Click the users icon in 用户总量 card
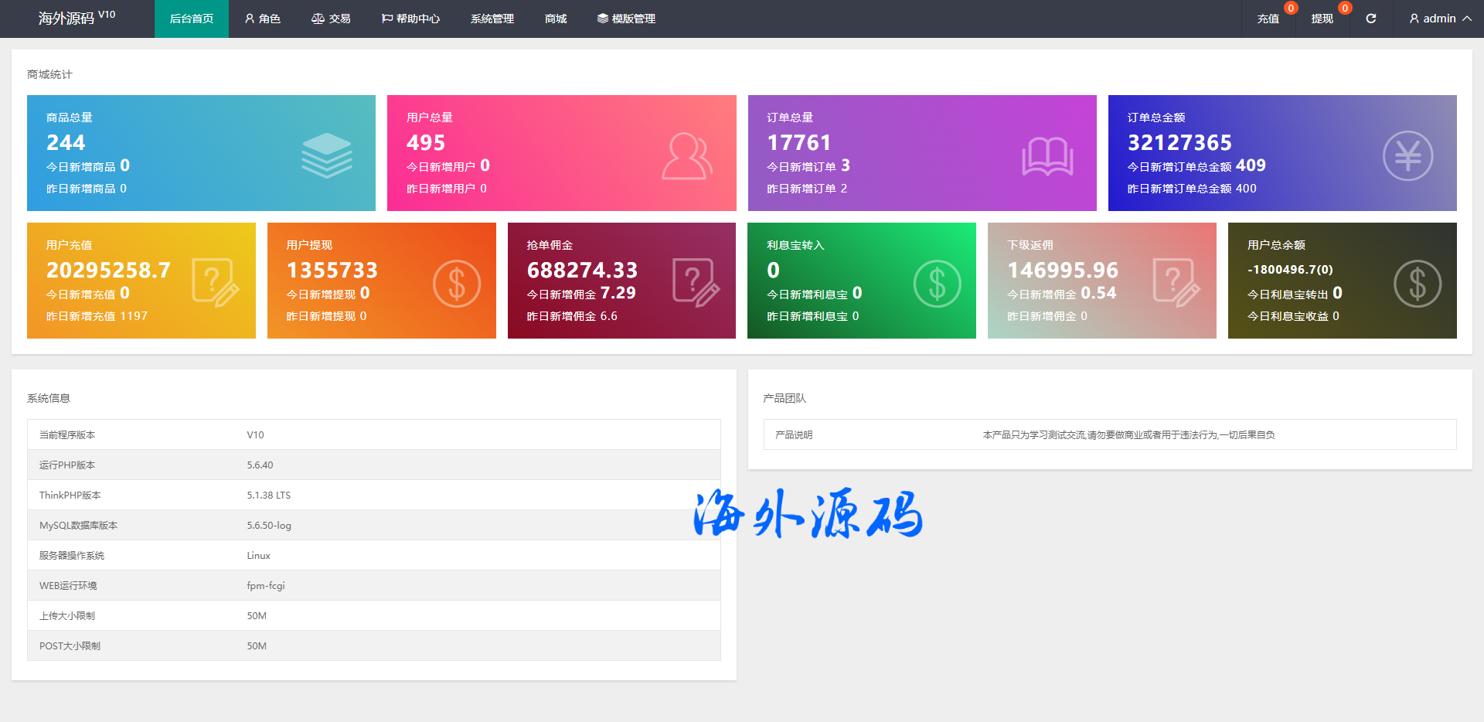This screenshot has width=1484, height=722. [x=686, y=156]
